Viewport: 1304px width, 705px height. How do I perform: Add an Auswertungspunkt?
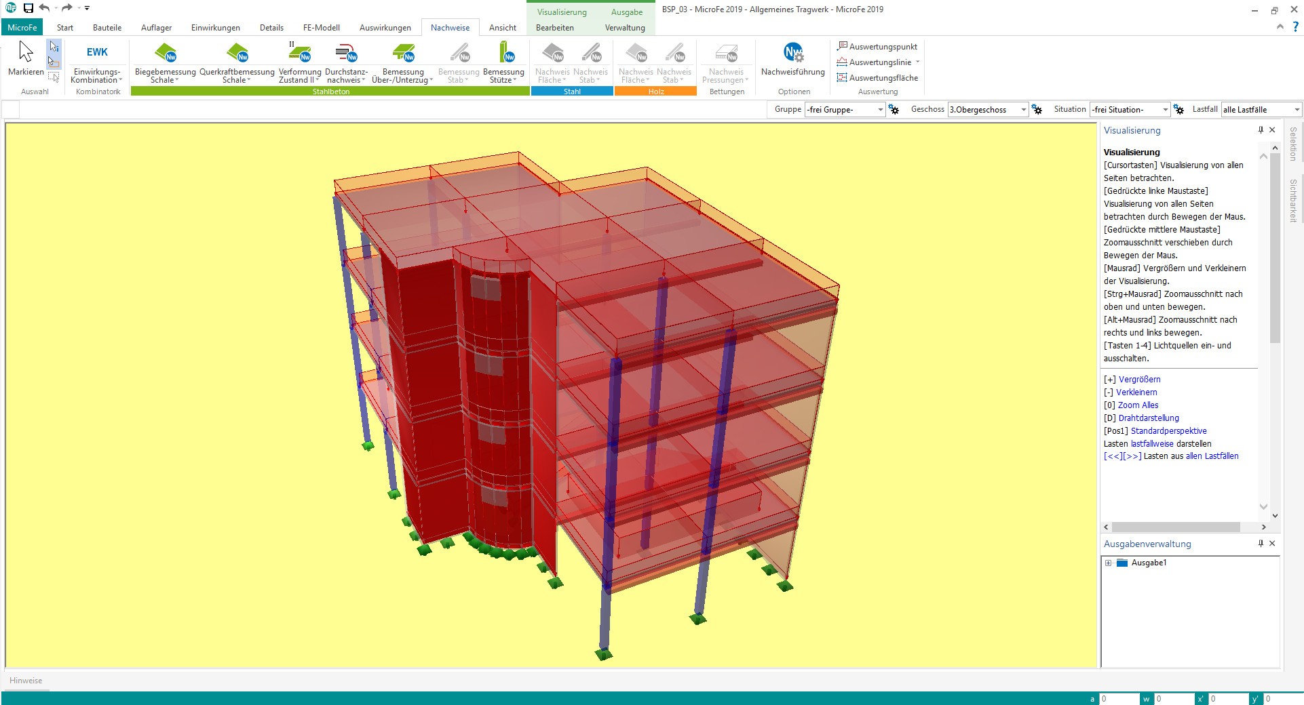click(x=877, y=47)
